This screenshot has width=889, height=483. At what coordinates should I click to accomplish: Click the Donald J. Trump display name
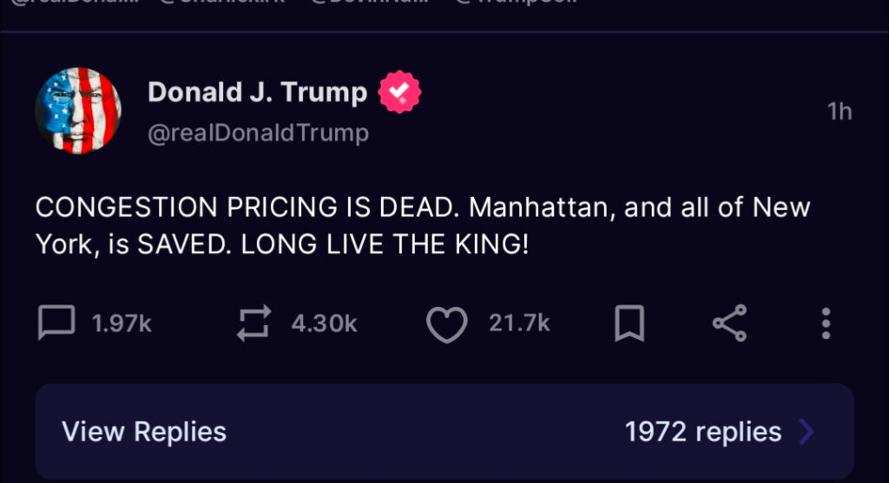click(258, 92)
